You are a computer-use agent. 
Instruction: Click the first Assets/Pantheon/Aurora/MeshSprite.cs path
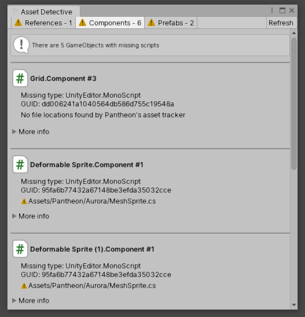tap(92, 201)
